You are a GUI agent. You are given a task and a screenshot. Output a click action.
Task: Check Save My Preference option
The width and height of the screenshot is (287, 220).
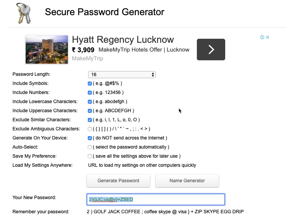[90, 156]
